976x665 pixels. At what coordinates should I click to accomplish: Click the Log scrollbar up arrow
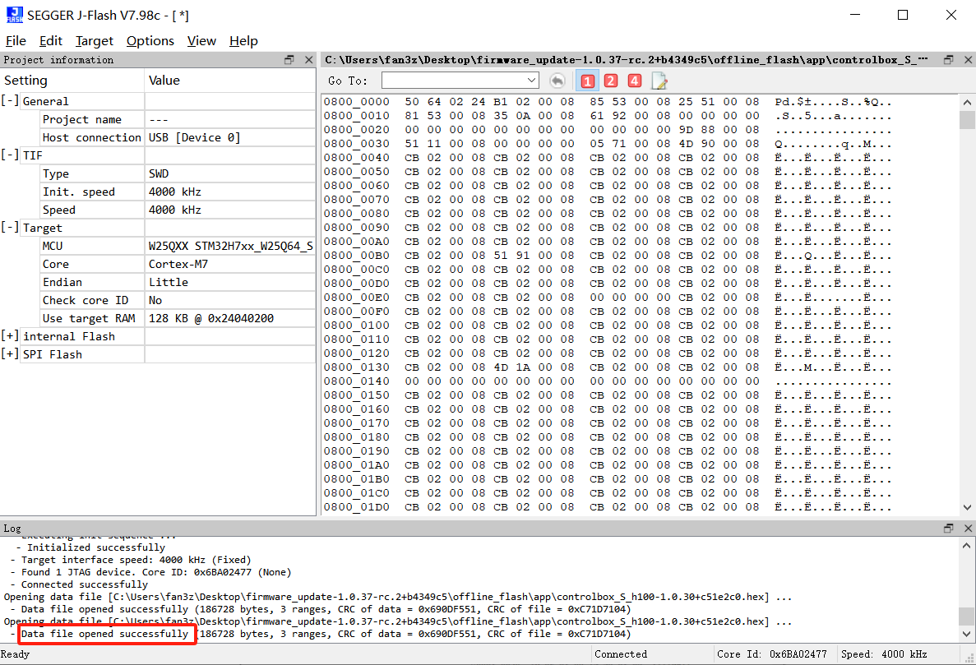tap(967, 546)
